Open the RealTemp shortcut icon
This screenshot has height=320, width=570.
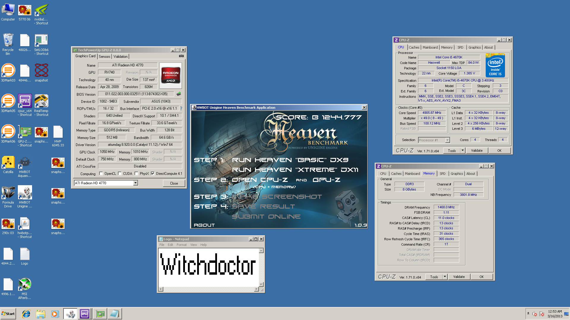point(41,105)
